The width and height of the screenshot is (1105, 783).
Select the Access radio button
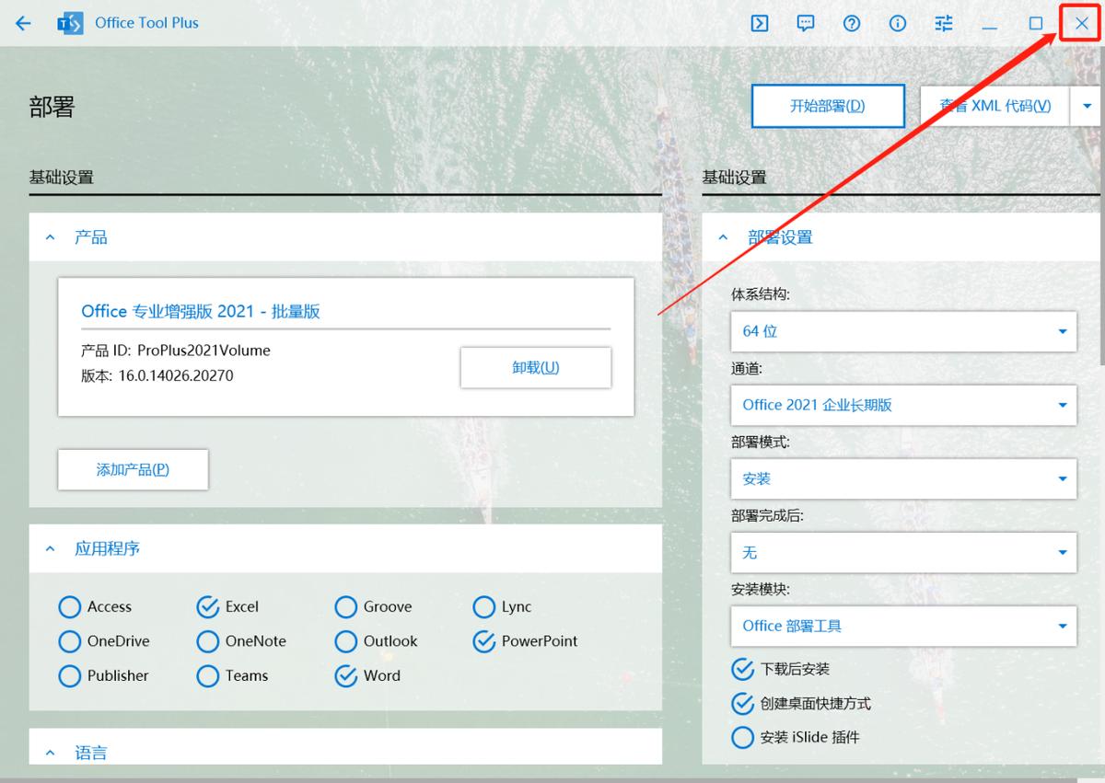[x=70, y=607]
